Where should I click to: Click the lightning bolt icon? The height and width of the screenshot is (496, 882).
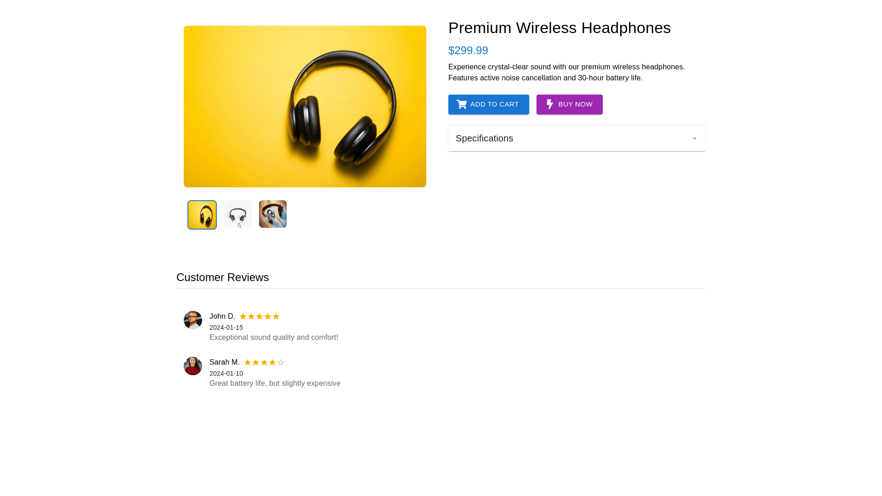(549, 104)
